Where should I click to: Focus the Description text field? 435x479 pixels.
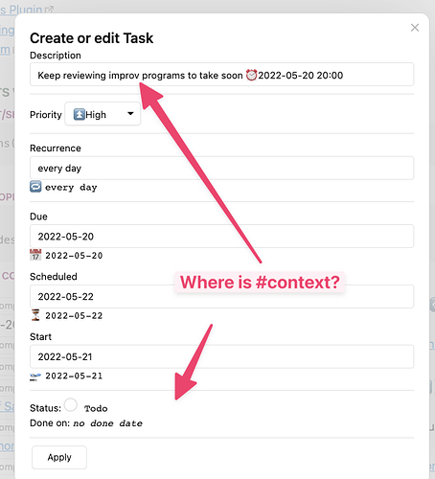click(222, 75)
